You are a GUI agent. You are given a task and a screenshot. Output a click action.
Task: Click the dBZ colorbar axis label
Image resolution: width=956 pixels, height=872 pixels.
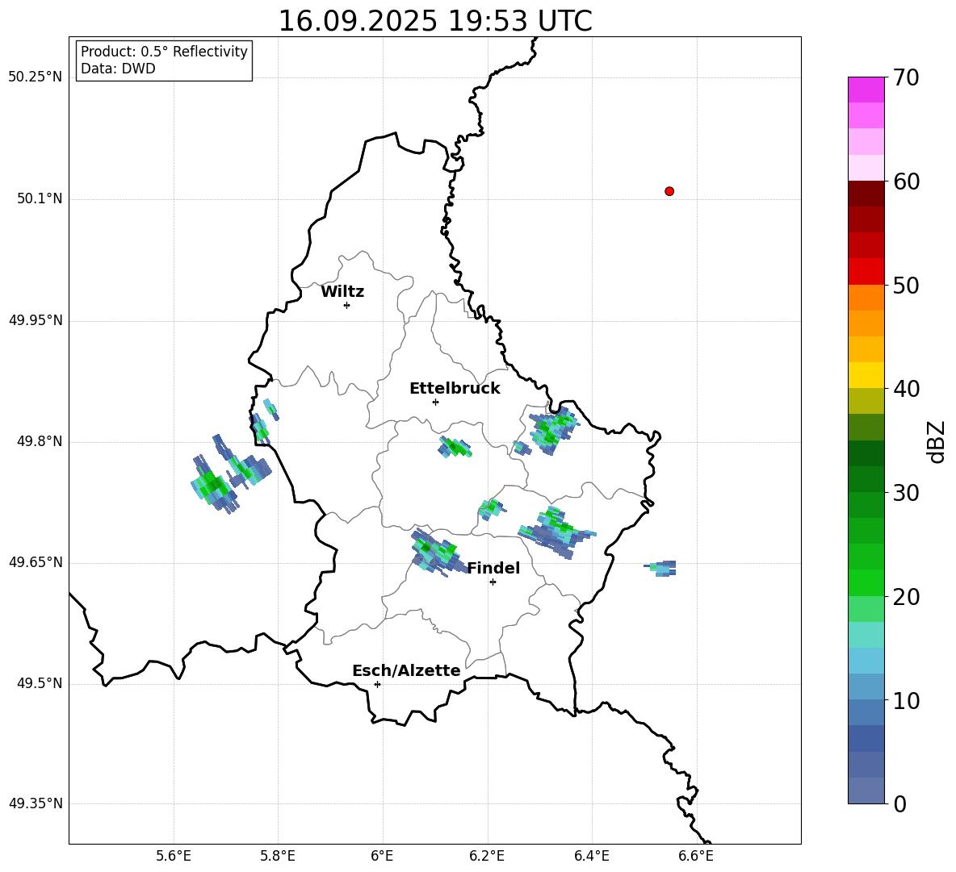937,441
